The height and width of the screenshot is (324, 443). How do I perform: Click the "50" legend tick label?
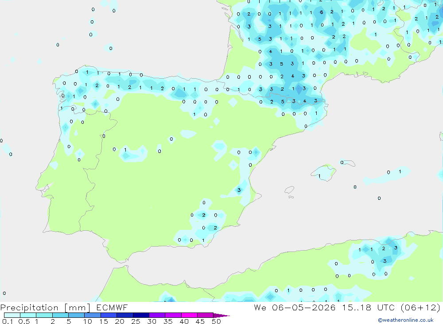click(216, 321)
